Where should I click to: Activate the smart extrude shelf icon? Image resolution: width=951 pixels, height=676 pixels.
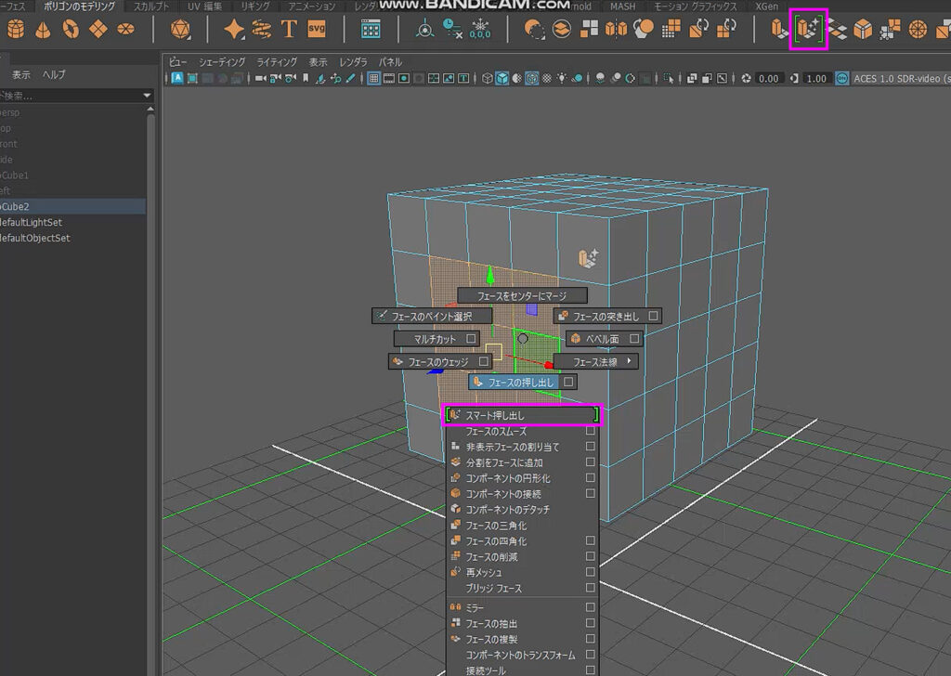tap(809, 29)
